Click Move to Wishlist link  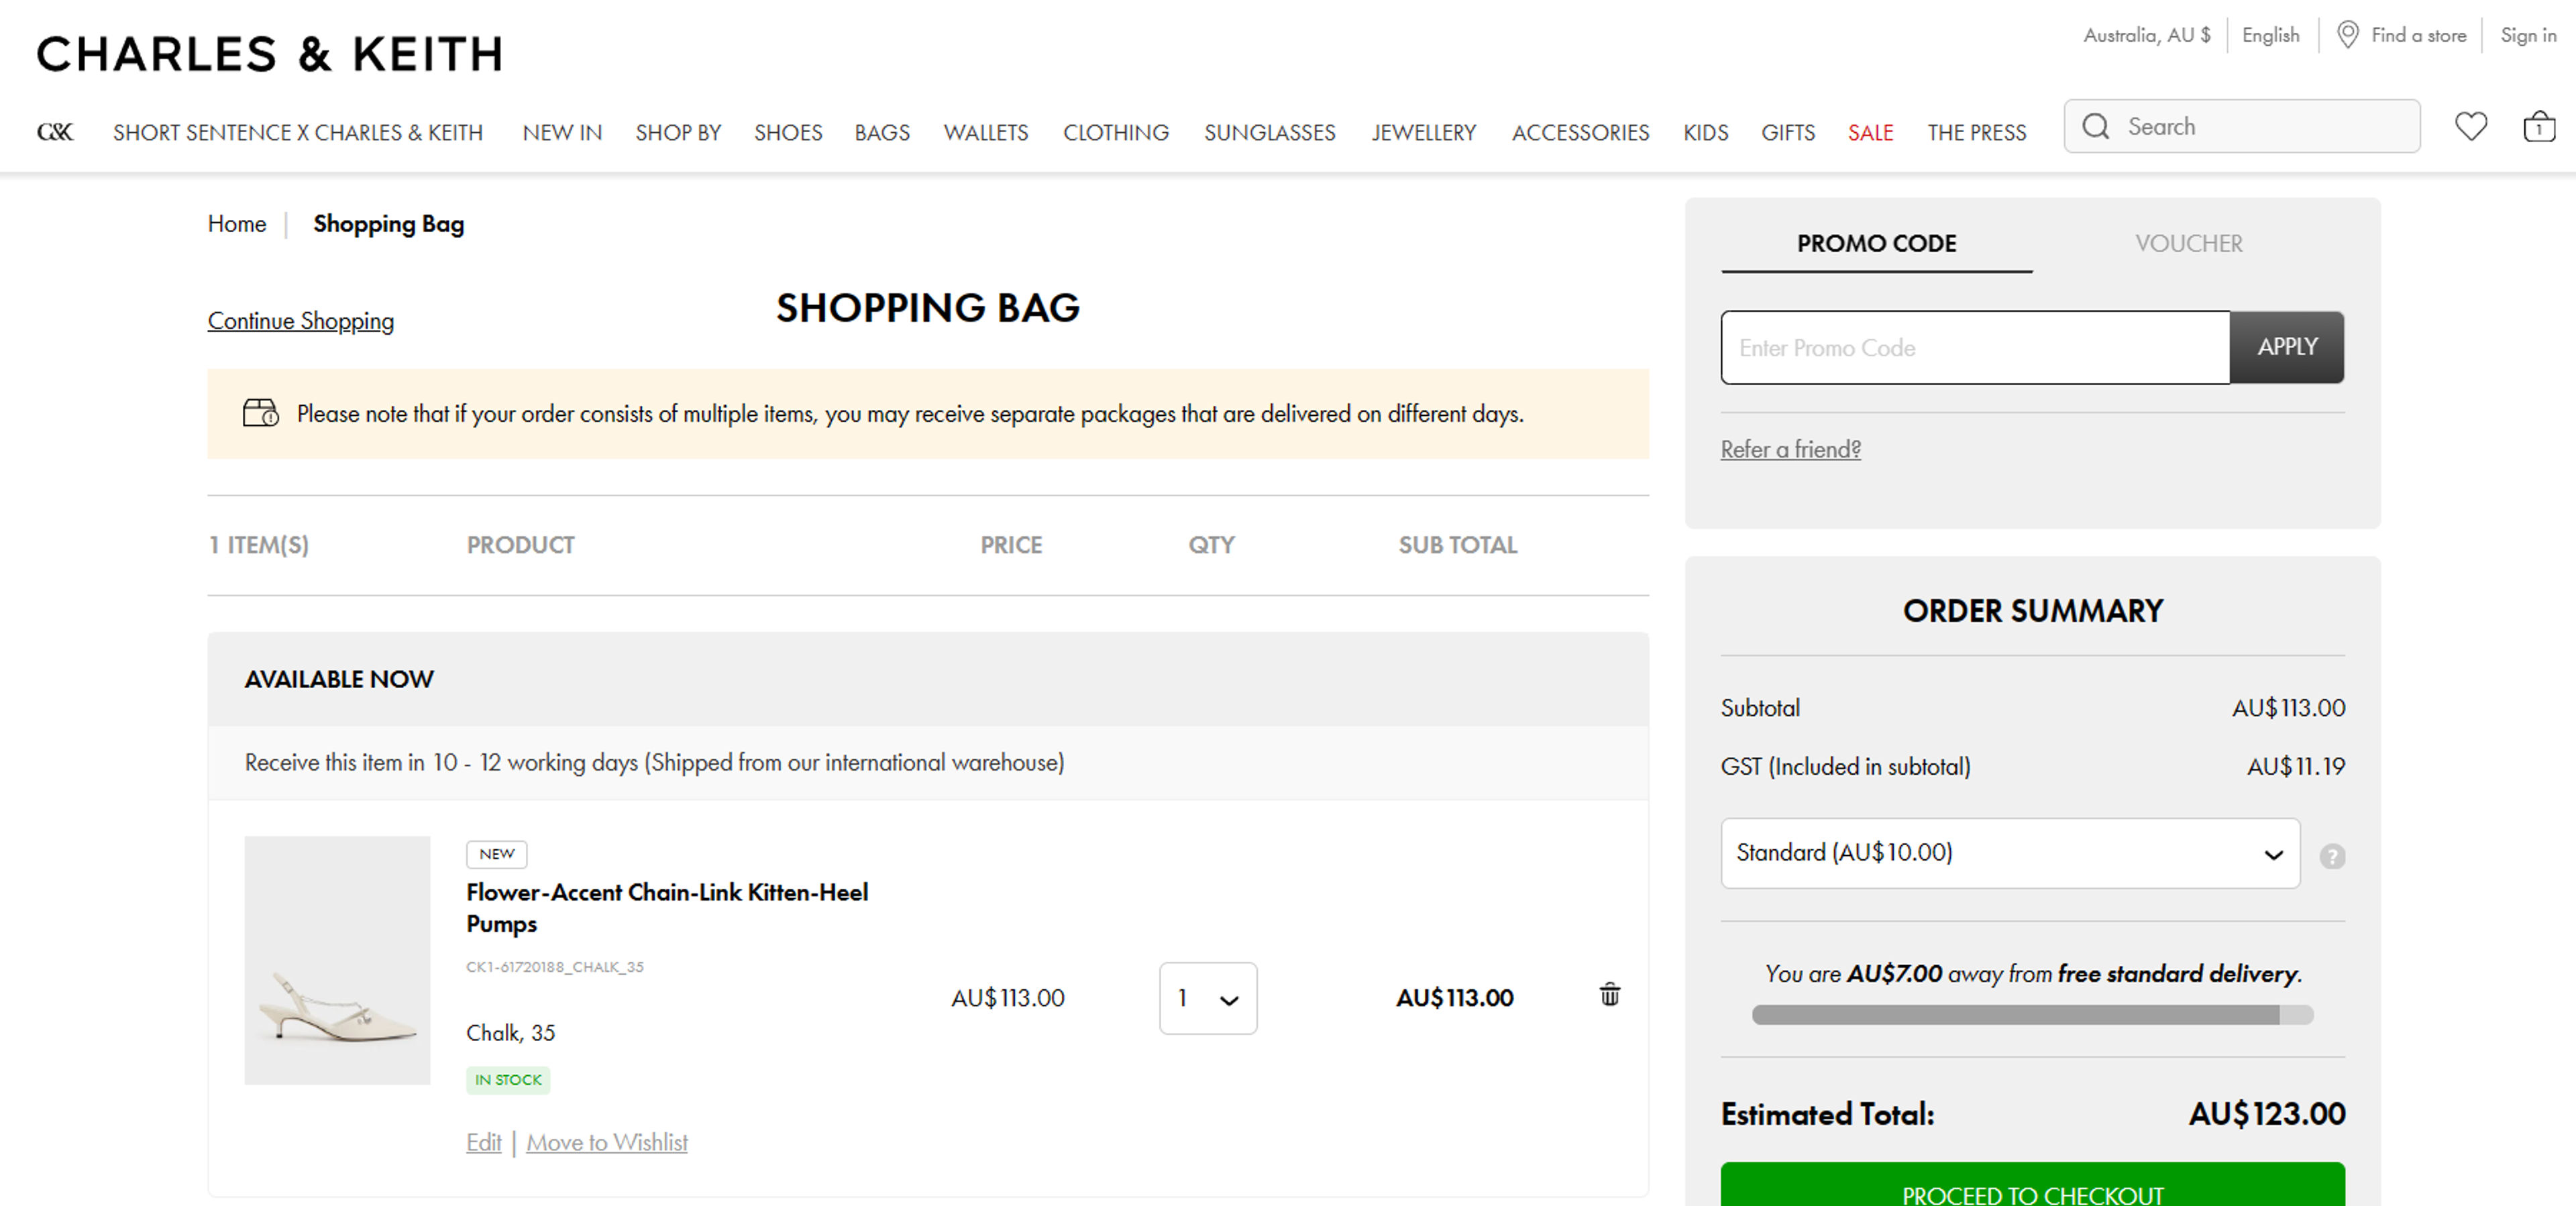[606, 1142]
